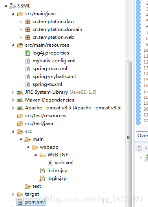
Task: Expand the cn.temptation.domain package
Action: click(20, 29)
